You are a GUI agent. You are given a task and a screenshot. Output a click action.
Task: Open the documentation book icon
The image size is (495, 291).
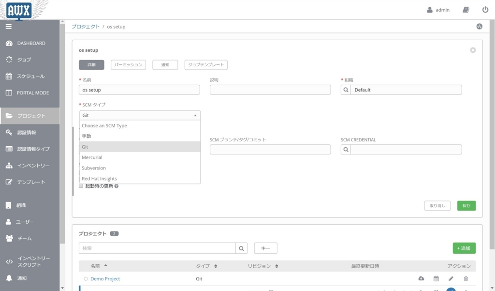(466, 10)
